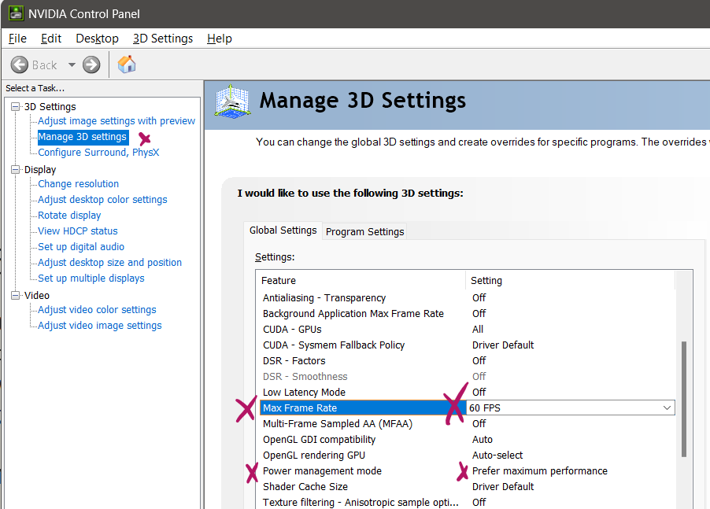Select Adjust video color settings
The image size is (710, 509).
click(95, 309)
